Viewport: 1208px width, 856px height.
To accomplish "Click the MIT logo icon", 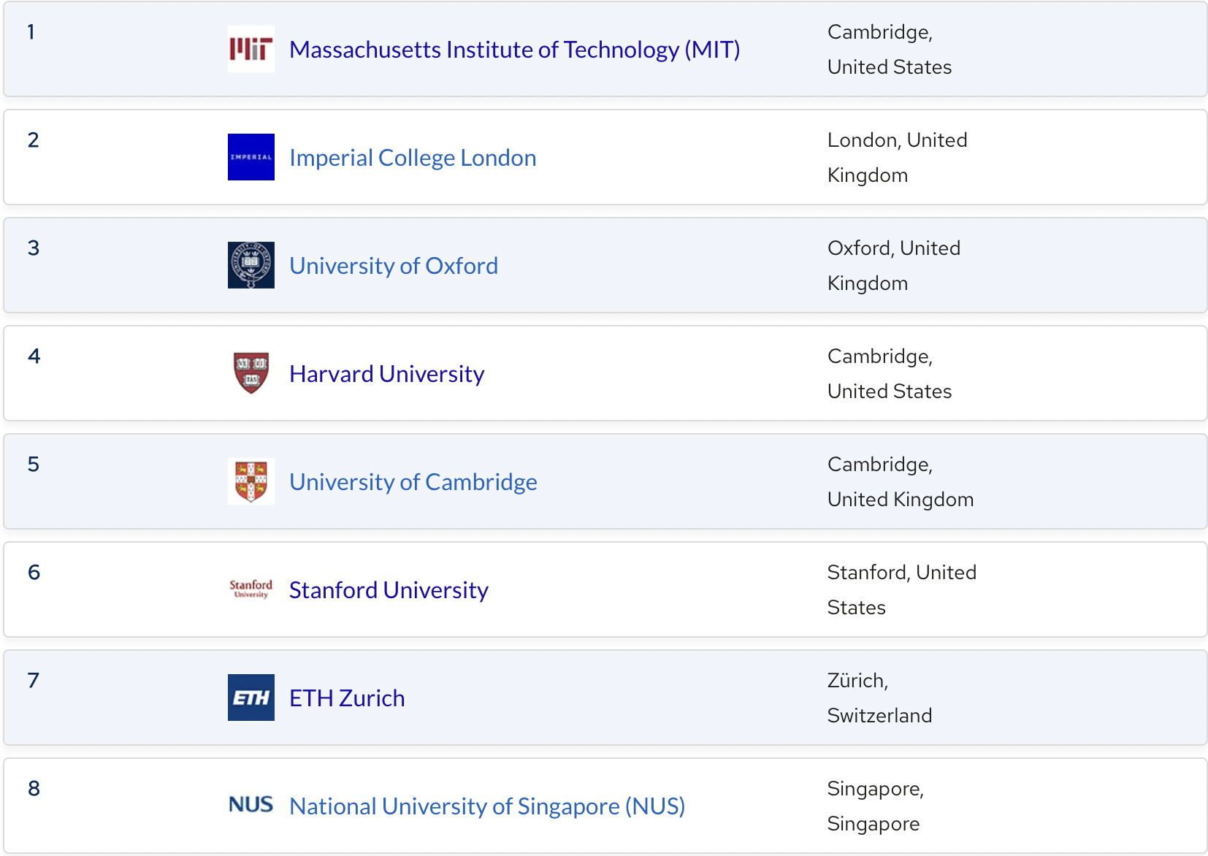I will (251, 49).
